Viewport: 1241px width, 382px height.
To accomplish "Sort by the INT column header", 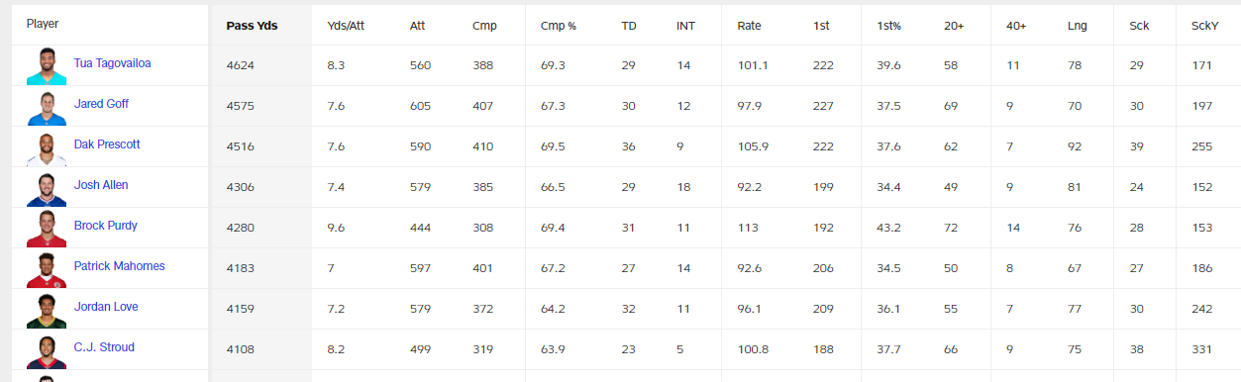I will tap(685, 26).
